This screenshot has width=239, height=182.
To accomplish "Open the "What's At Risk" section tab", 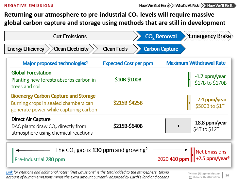I will pyautogui.click(x=187, y=6).
